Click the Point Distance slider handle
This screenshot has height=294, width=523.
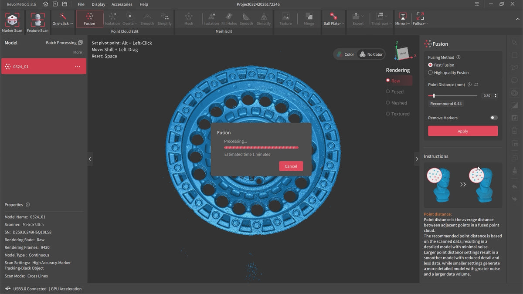(x=434, y=95)
